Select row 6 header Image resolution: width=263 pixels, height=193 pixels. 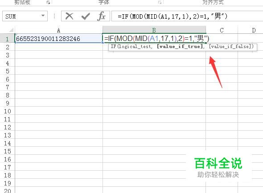point(8,79)
